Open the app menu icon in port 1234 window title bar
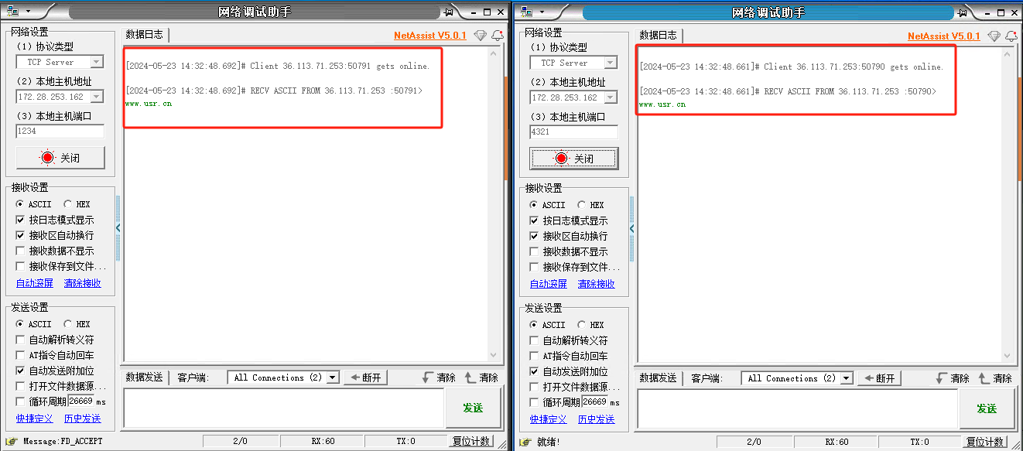1023x451 pixels. pos(12,12)
